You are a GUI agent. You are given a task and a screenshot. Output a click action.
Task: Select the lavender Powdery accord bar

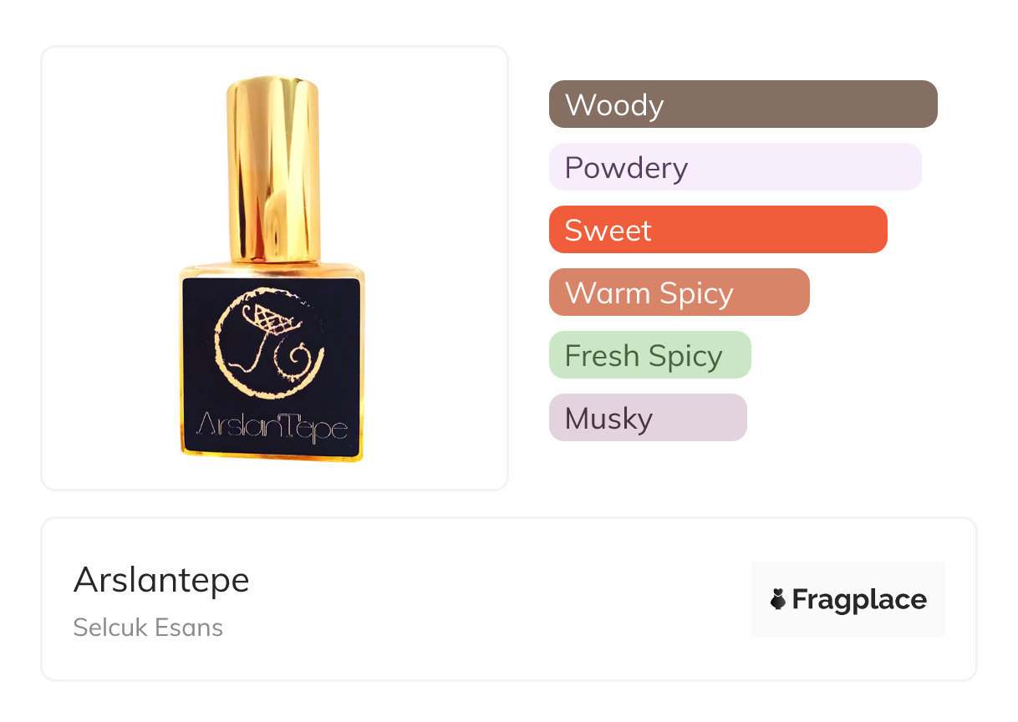click(x=735, y=167)
